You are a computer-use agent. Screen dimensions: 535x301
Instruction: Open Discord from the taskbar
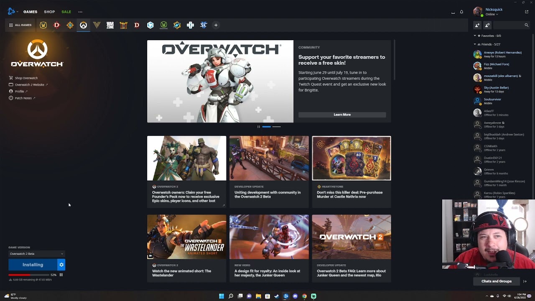(x=295, y=296)
